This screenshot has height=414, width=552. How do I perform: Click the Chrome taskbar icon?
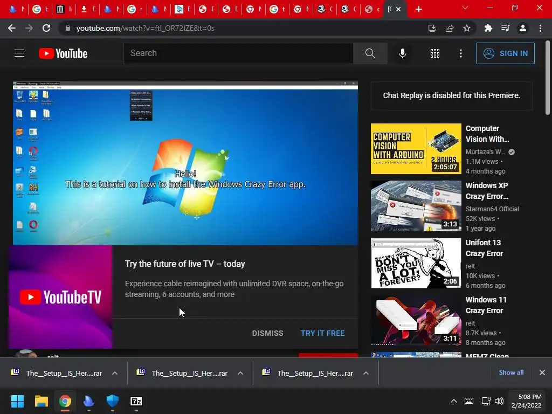(65, 401)
